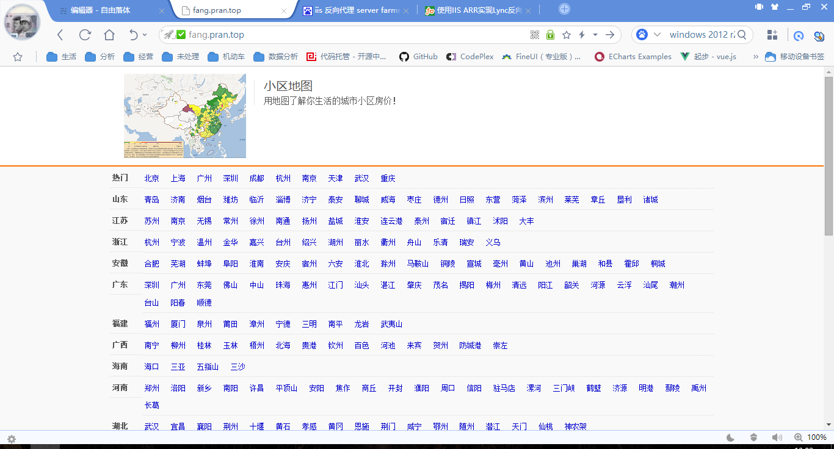The height and width of the screenshot is (449, 834).
Task: Navigate back with the back arrow
Action: tap(60, 35)
